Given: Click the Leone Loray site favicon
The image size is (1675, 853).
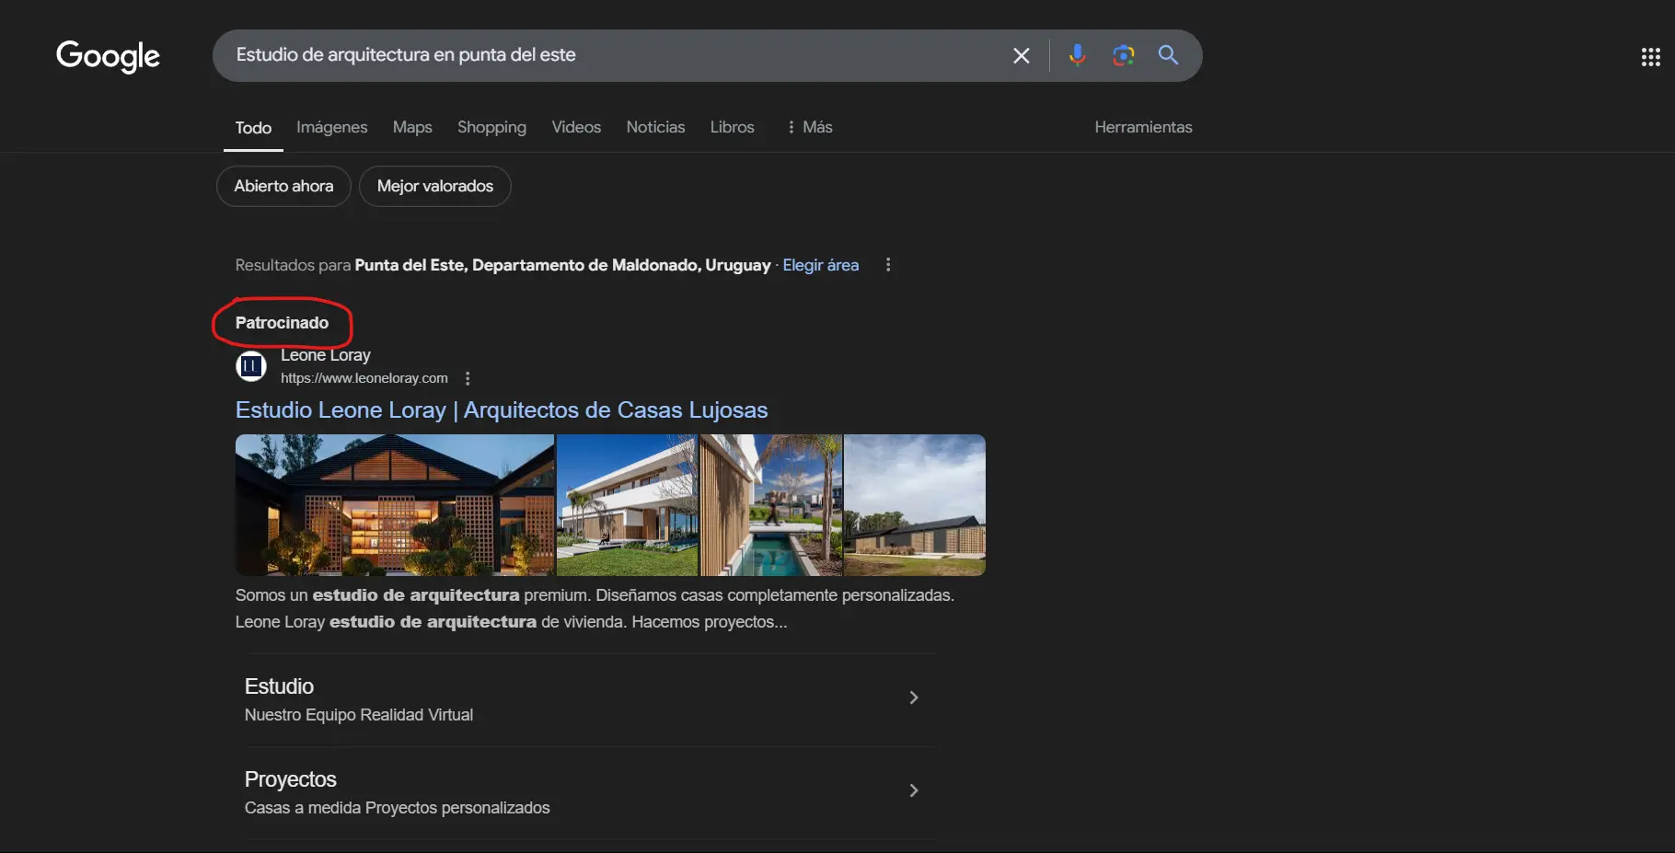Looking at the screenshot, I should click(x=251, y=366).
